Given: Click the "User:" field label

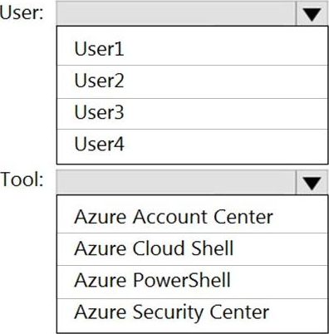Looking at the screenshot, I should pos(22,12).
